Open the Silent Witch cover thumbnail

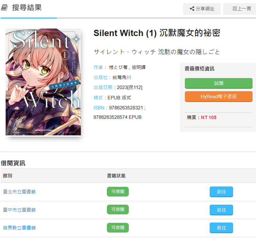[x=43, y=82]
